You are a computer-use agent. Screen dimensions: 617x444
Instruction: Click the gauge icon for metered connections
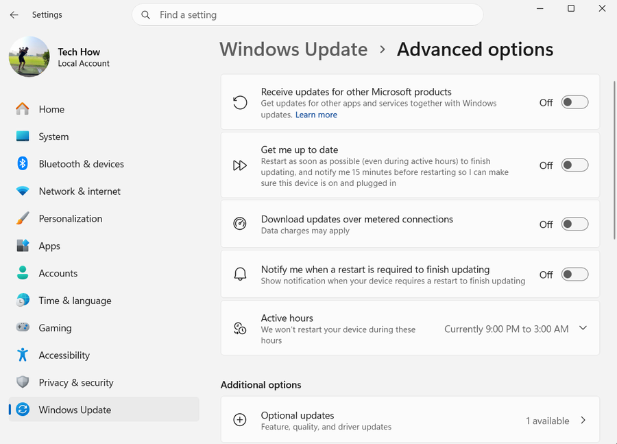(240, 224)
